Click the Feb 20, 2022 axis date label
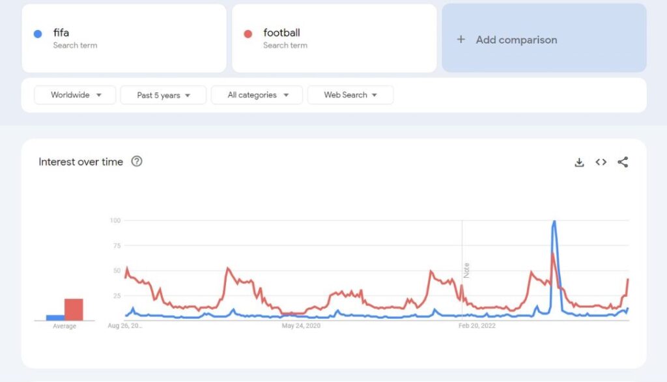This screenshot has width=667, height=382. tap(477, 325)
